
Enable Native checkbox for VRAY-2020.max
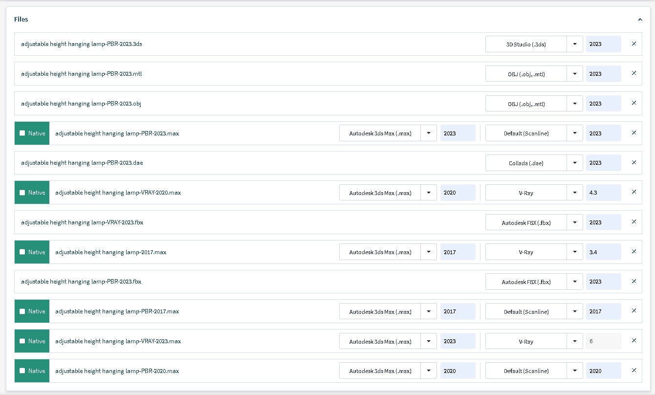pos(22,193)
